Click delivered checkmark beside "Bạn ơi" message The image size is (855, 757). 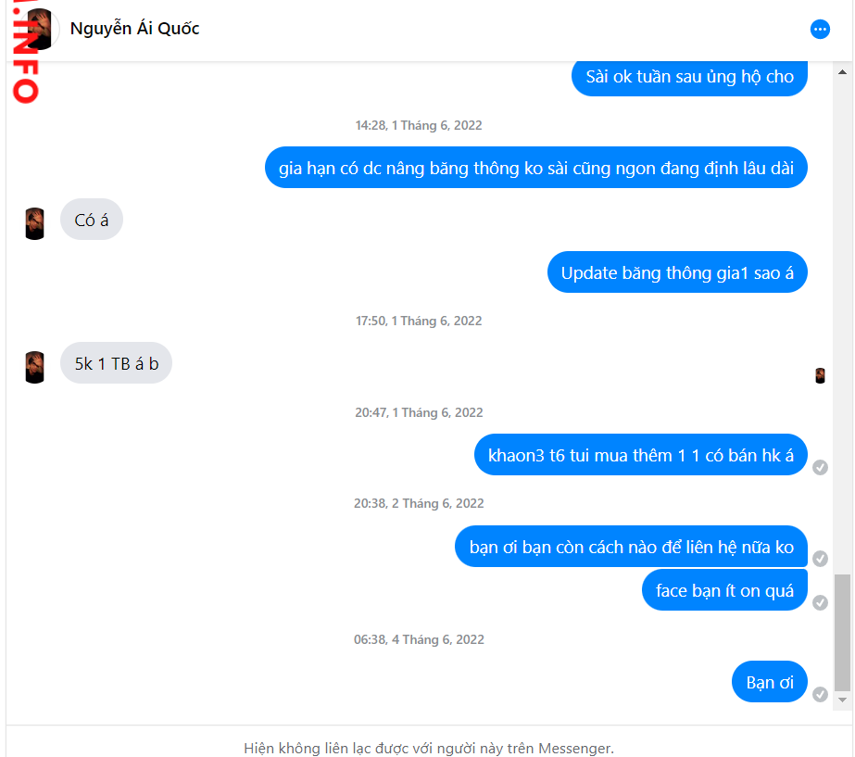820,694
